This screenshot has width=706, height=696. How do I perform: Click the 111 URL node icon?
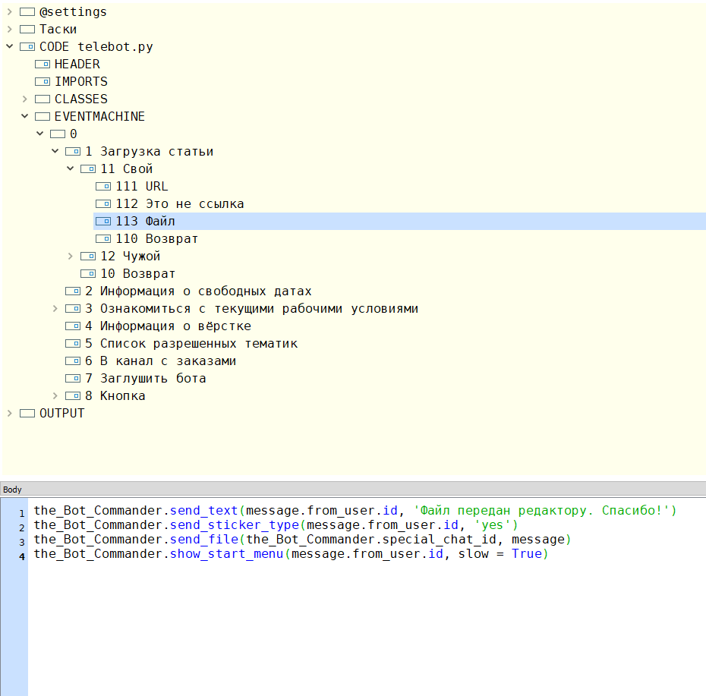[x=103, y=187]
